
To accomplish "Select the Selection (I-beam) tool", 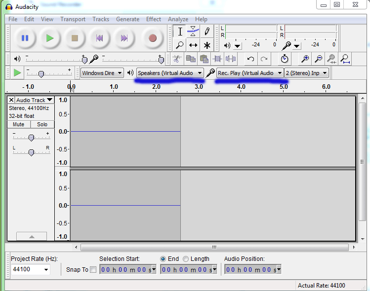I will point(180,32).
